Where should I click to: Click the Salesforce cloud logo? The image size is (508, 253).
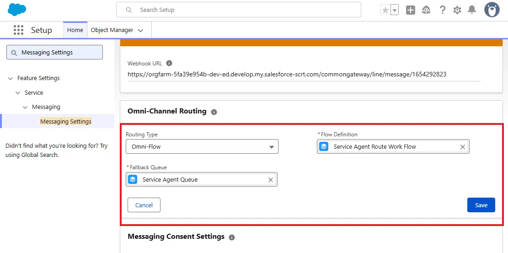[17, 10]
